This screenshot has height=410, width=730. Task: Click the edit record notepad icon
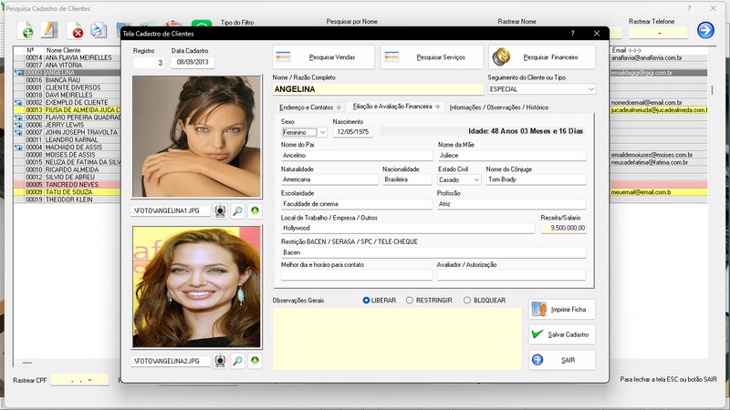click(x=51, y=32)
